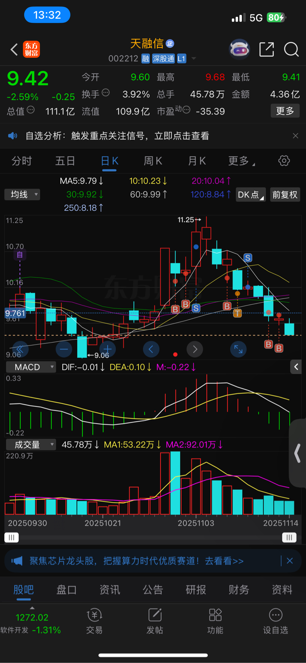Open the search magnifier icon
Viewport: 306px width, 663px height.
coord(291,49)
